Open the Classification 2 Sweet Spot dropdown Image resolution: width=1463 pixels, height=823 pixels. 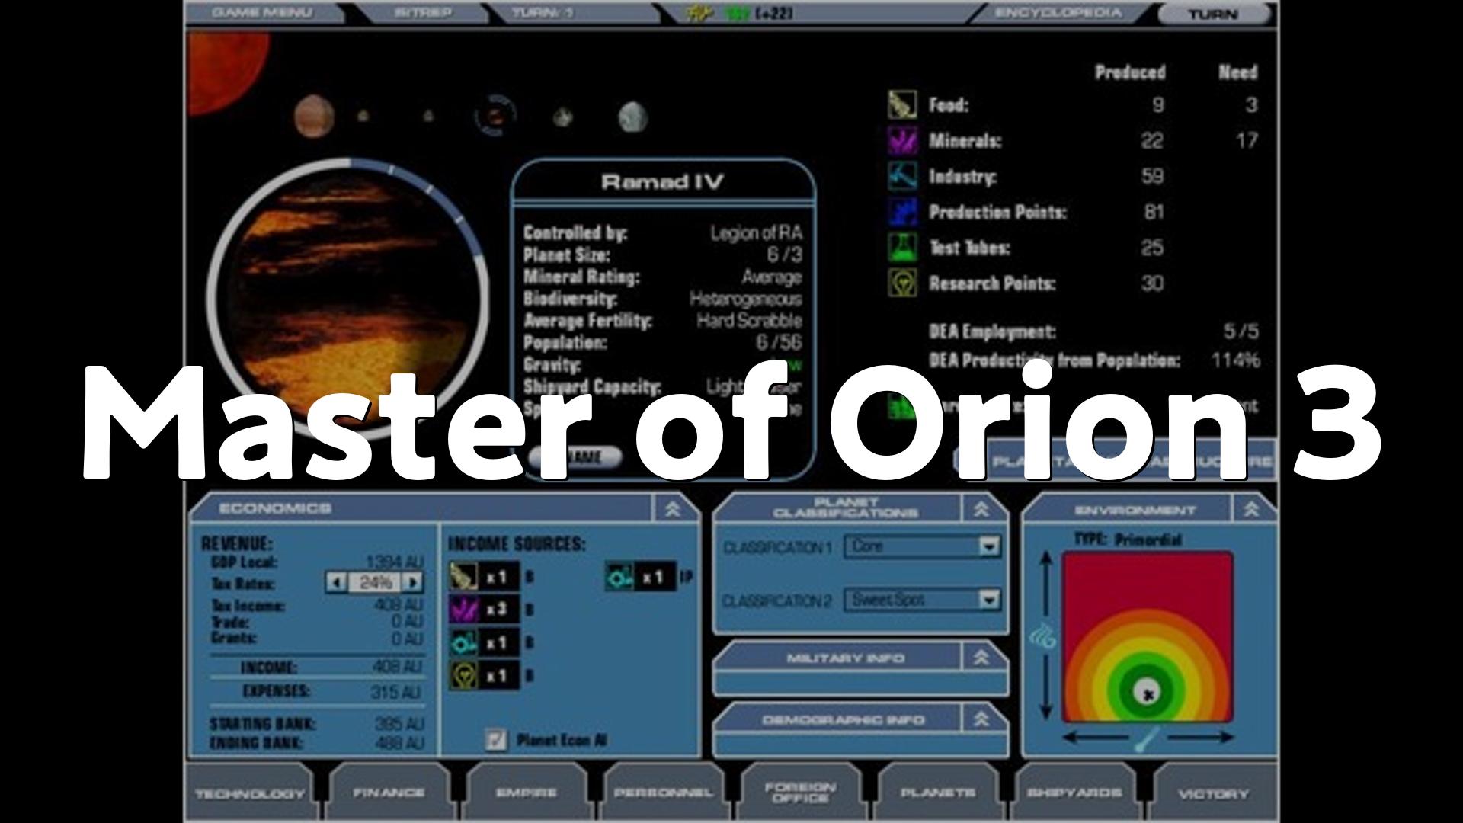point(988,600)
